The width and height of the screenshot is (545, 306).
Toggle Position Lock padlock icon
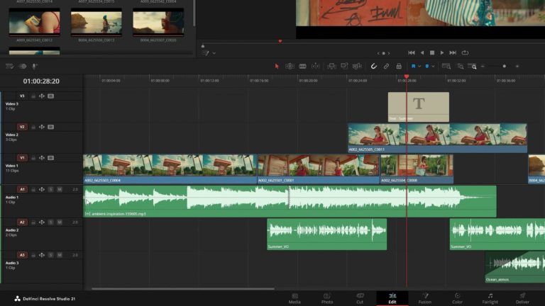coord(399,67)
